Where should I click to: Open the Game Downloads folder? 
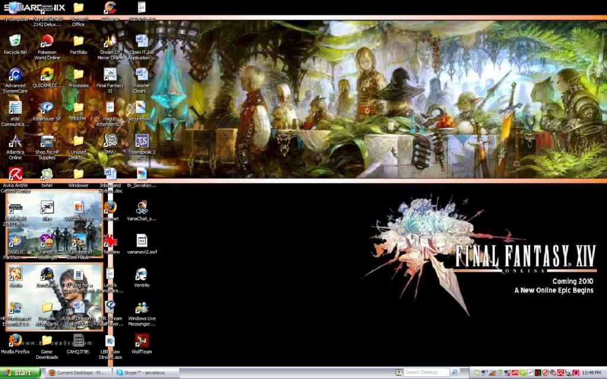[47, 341]
